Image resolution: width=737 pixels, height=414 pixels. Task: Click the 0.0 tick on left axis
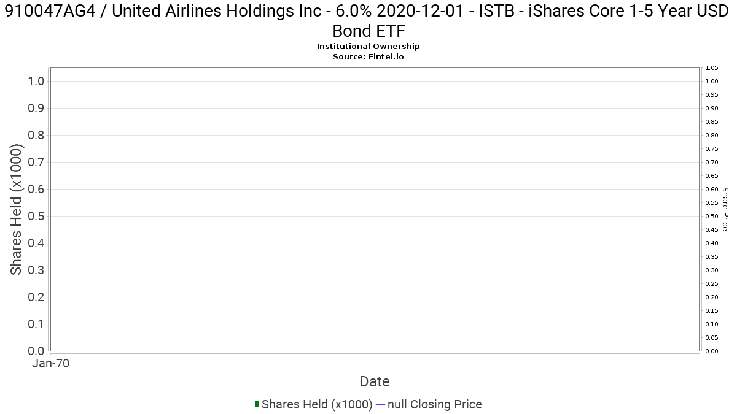pyautogui.click(x=36, y=351)
